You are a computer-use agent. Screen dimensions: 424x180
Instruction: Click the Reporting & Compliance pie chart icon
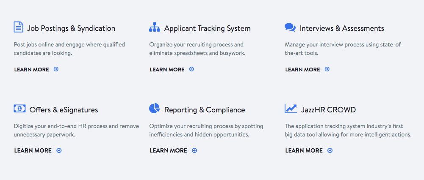click(x=155, y=109)
